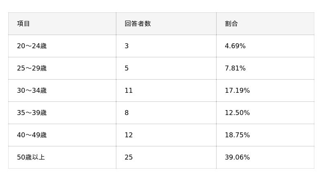Select the 18.75% percentage cell
The width and height of the screenshot is (330, 181).
(x=237, y=135)
